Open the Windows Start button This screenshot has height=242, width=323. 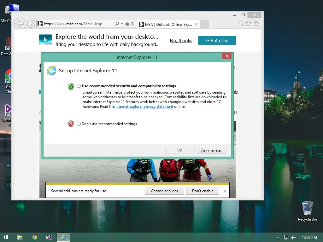click(x=6, y=237)
